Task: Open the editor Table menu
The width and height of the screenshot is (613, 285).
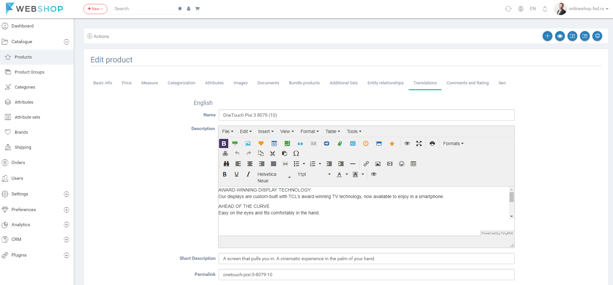Action: tap(333, 131)
